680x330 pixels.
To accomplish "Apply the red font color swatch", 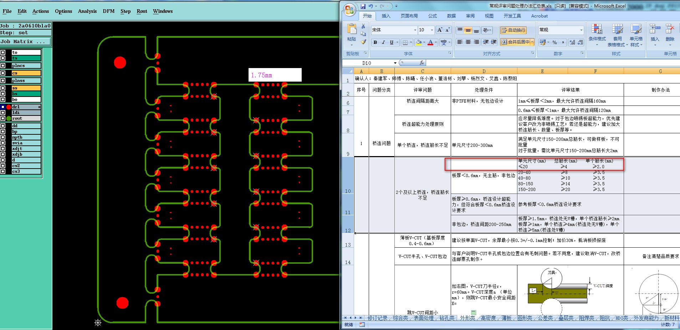I will (430, 42).
